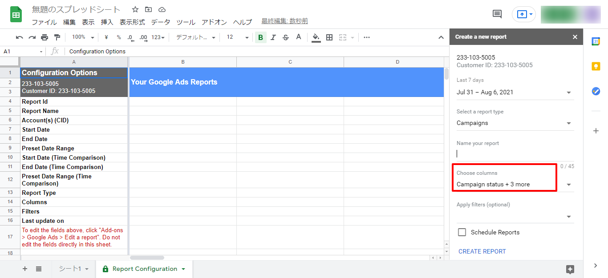Collapse the side panel with the chevron
The image size is (608, 278).
(x=596, y=266)
